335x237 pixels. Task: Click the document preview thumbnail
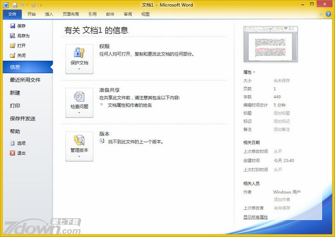click(271, 44)
